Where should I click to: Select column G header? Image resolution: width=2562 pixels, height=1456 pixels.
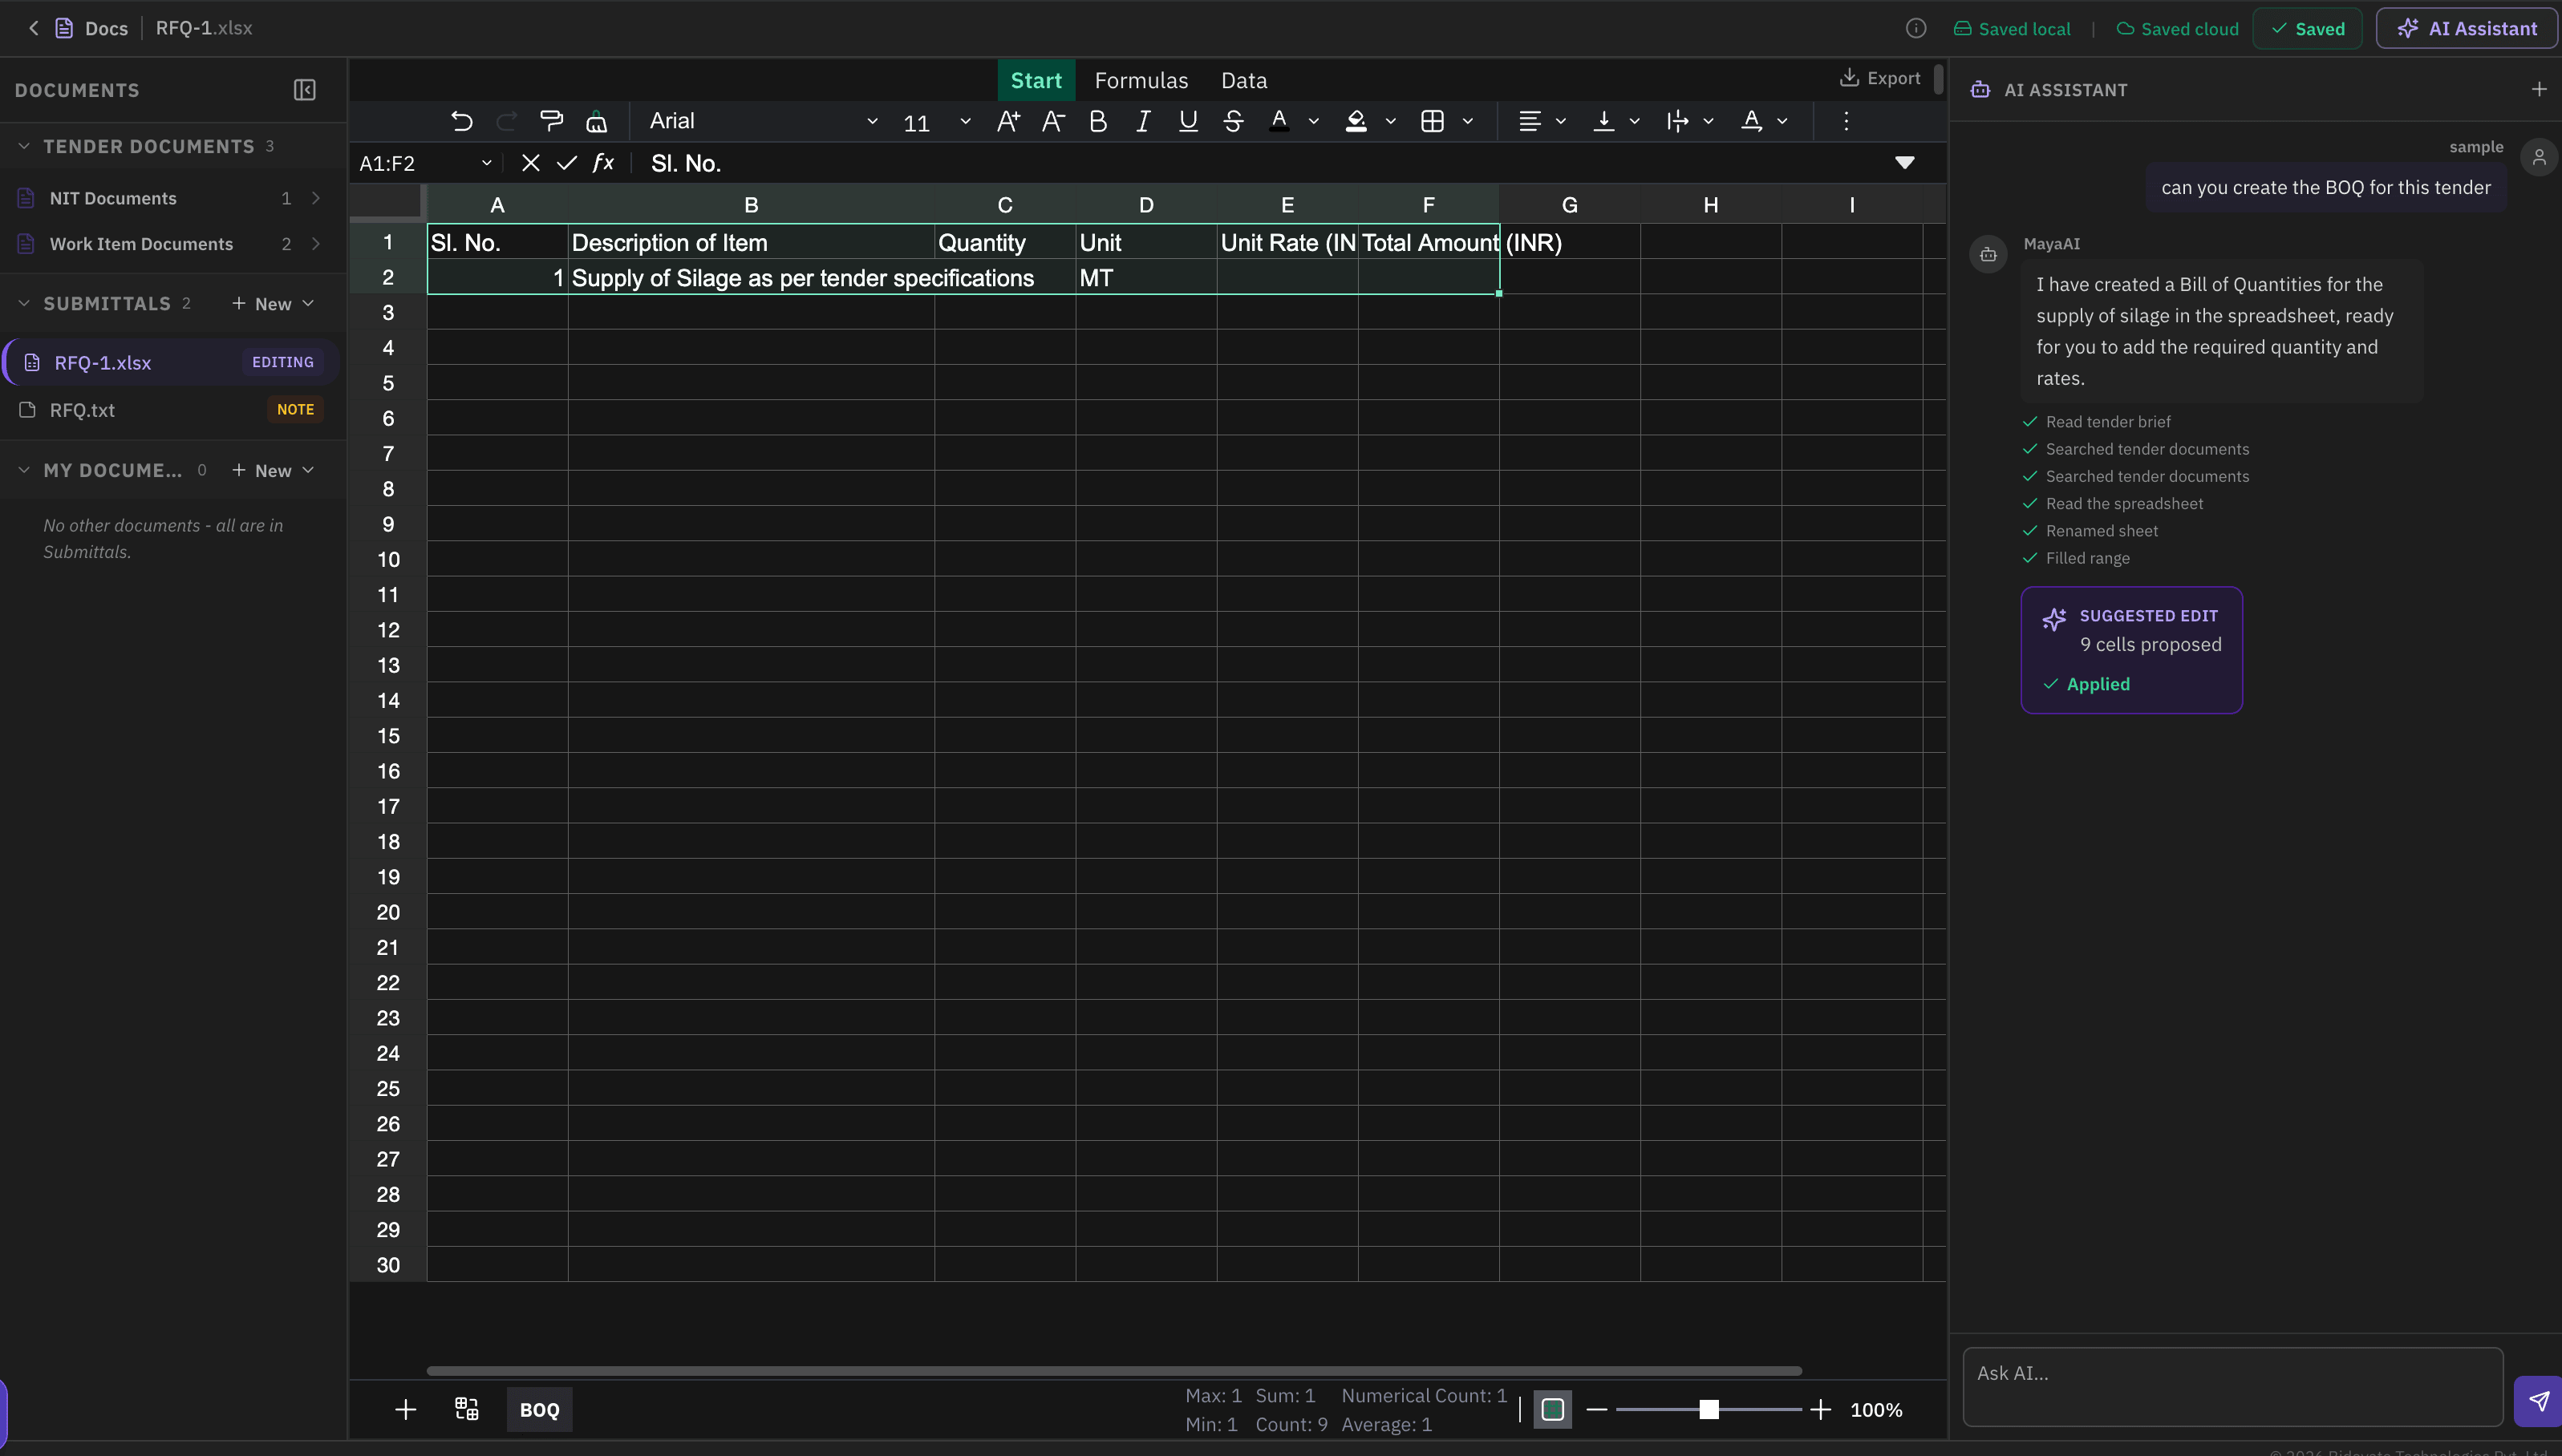[x=1570, y=205]
